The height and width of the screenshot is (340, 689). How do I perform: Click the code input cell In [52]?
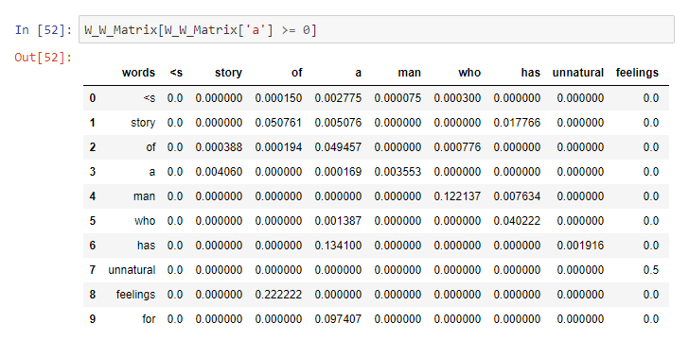point(376,30)
